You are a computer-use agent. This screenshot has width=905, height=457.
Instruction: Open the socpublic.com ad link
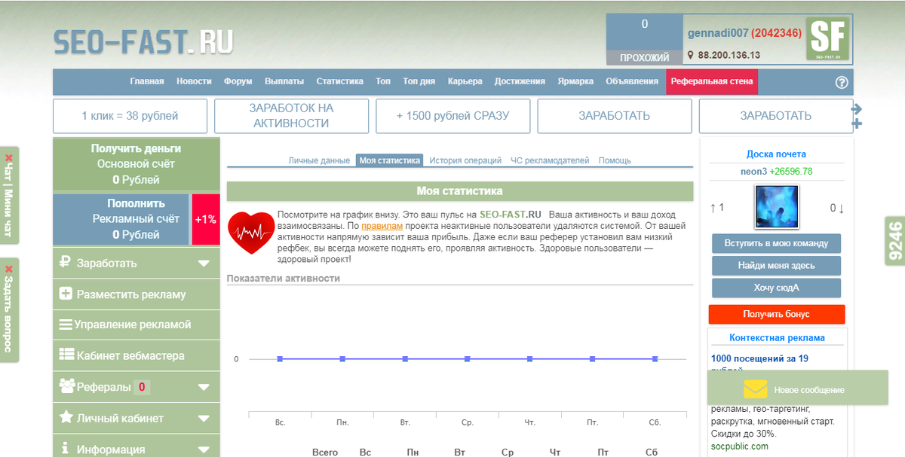click(x=740, y=446)
